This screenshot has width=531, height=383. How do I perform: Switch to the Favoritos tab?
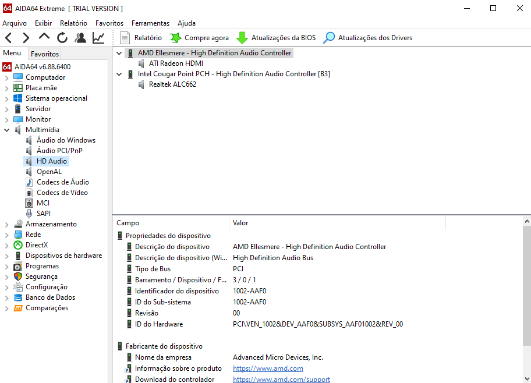[45, 54]
